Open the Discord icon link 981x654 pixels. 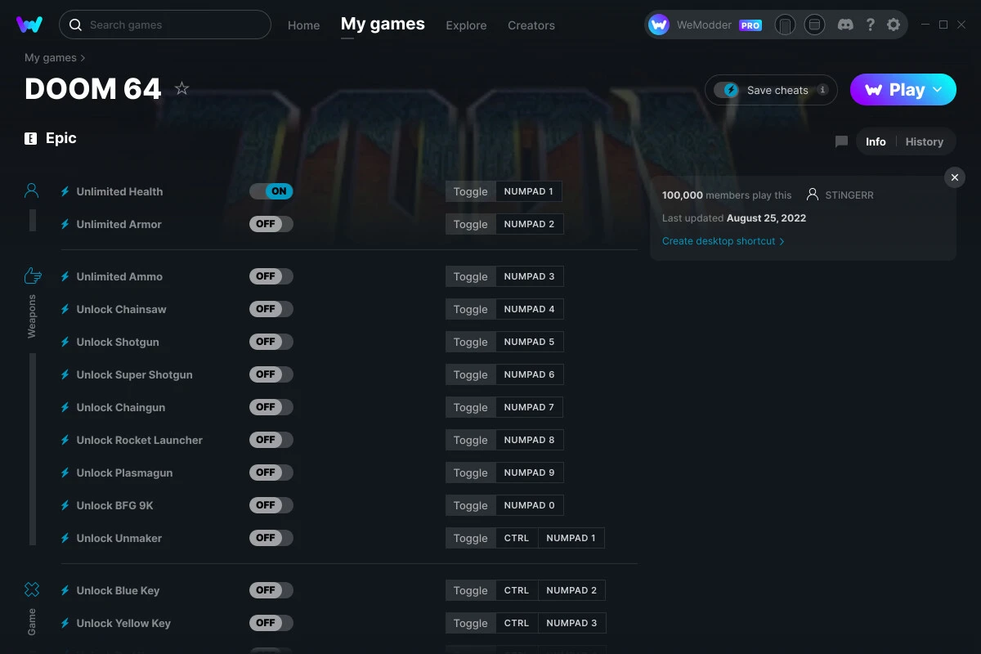pos(846,25)
